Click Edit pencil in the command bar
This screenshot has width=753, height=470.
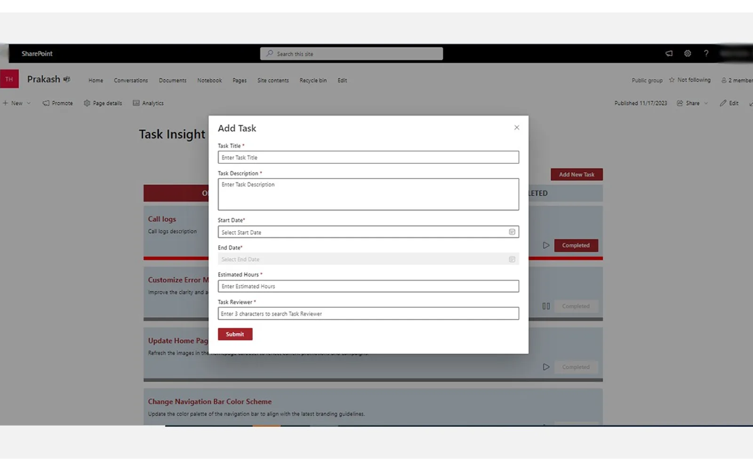click(x=729, y=103)
